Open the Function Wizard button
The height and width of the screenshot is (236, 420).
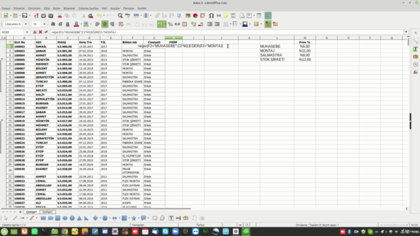tap(35, 32)
